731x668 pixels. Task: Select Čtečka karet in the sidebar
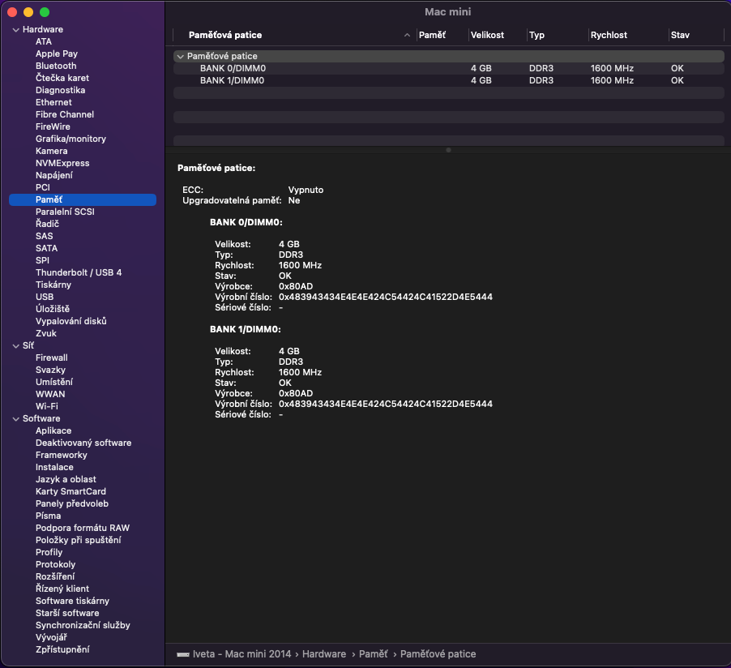coord(62,78)
